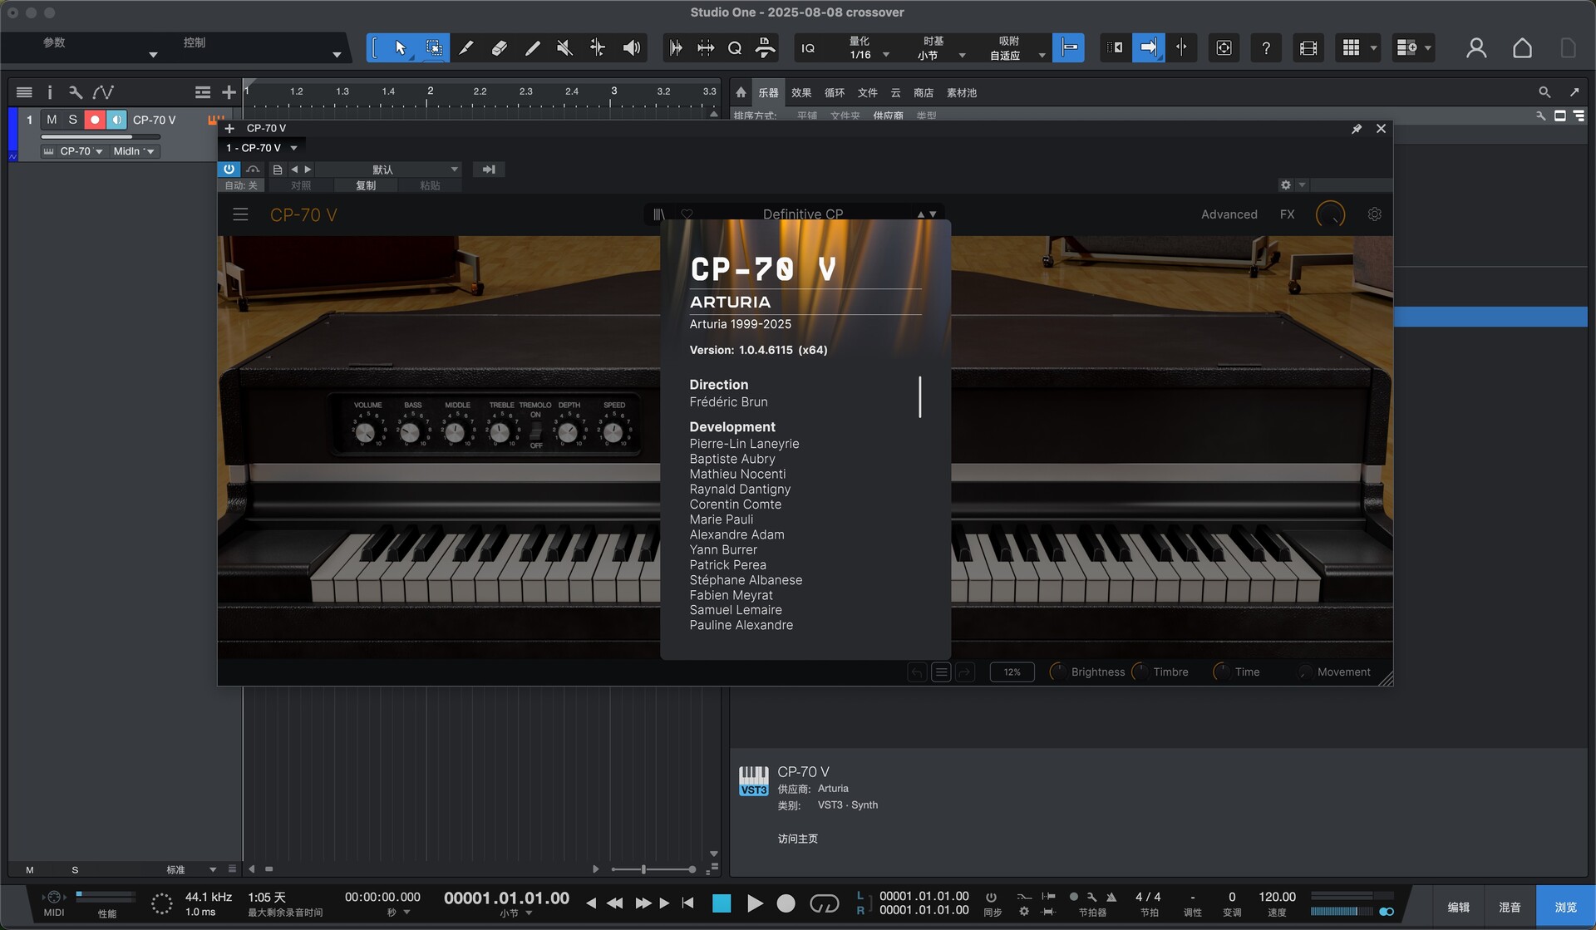Click the browser search magnifier icon
The image size is (1596, 930).
[x=1544, y=92]
